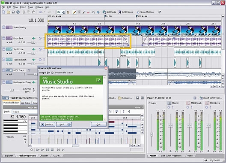Viewport: 226px width, 163px height.
Task: Click the Save floppy disk toolbar icon
Action: 13,12
